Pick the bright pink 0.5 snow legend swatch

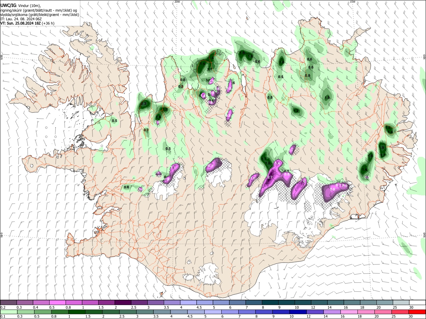pos(57,303)
